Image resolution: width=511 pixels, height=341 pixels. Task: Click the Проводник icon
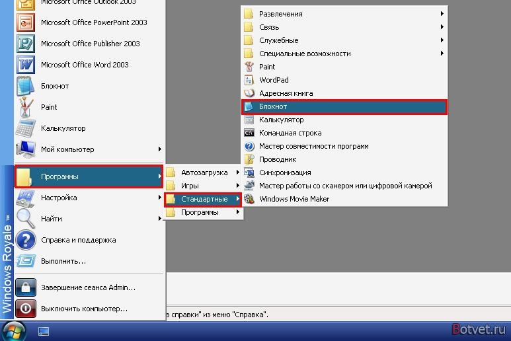tap(249, 159)
